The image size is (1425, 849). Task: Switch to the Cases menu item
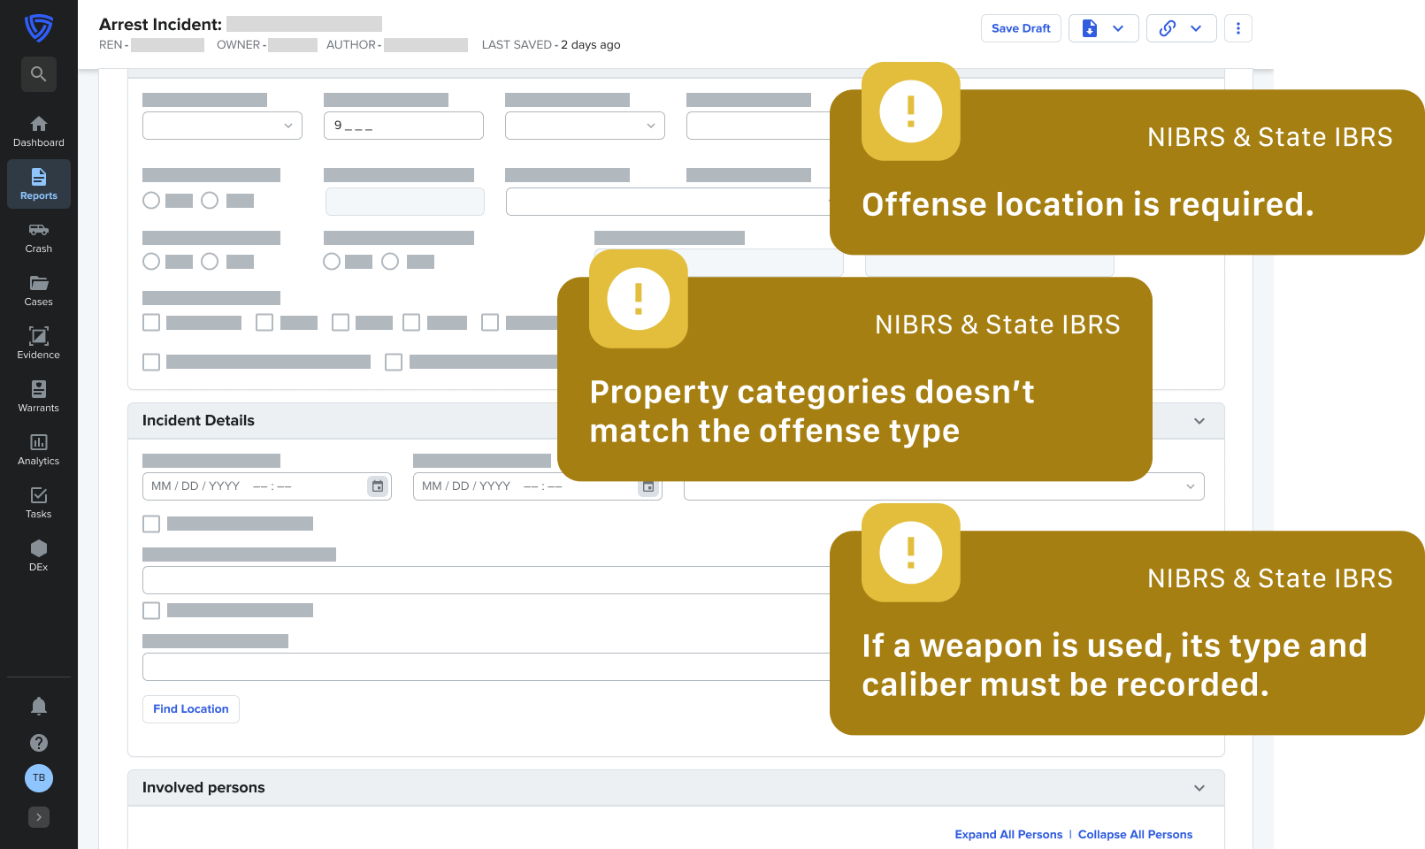click(x=38, y=290)
